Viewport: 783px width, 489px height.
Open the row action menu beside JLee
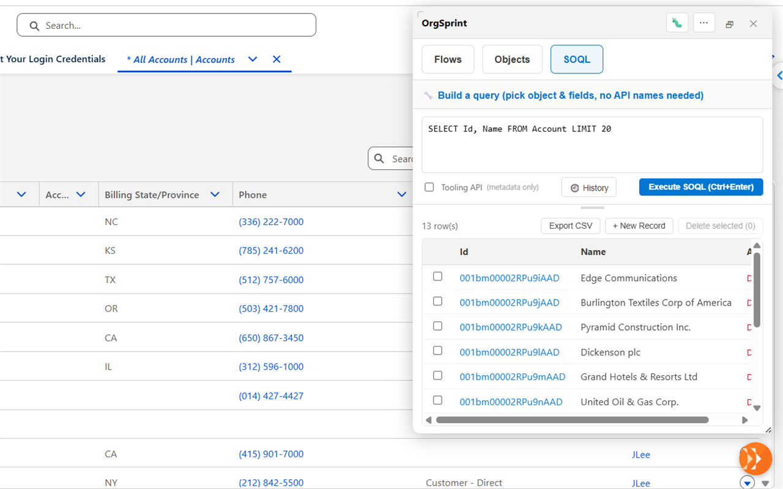click(x=747, y=482)
